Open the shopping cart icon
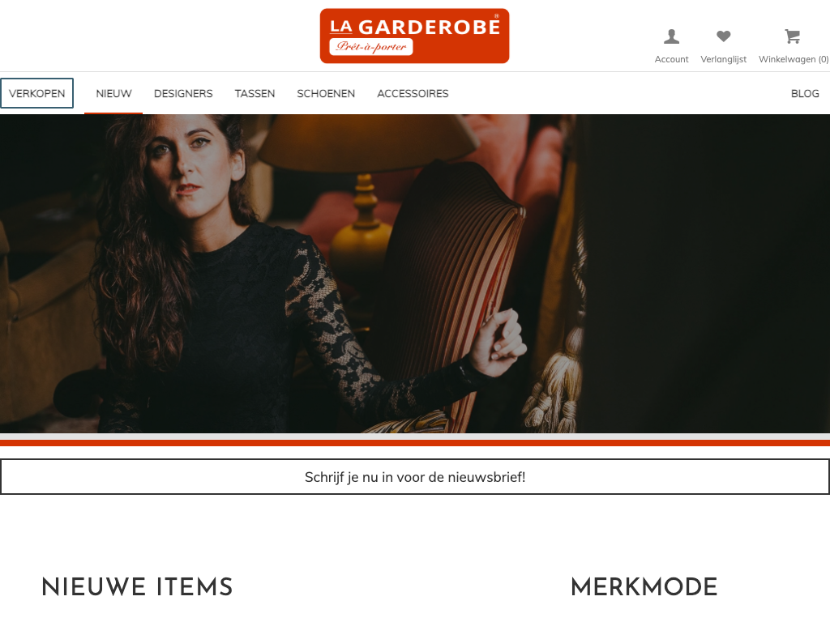The width and height of the screenshot is (830, 622). [x=792, y=36]
